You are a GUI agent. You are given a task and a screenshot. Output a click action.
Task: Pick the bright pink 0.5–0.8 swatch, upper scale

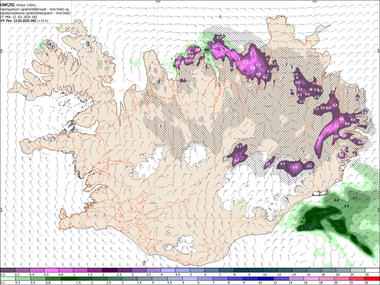pos(51,270)
